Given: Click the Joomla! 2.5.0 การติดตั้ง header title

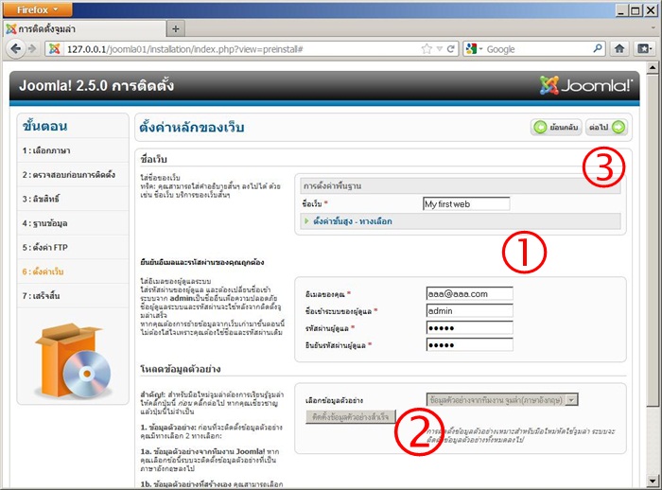Looking at the screenshot, I should [x=96, y=86].
